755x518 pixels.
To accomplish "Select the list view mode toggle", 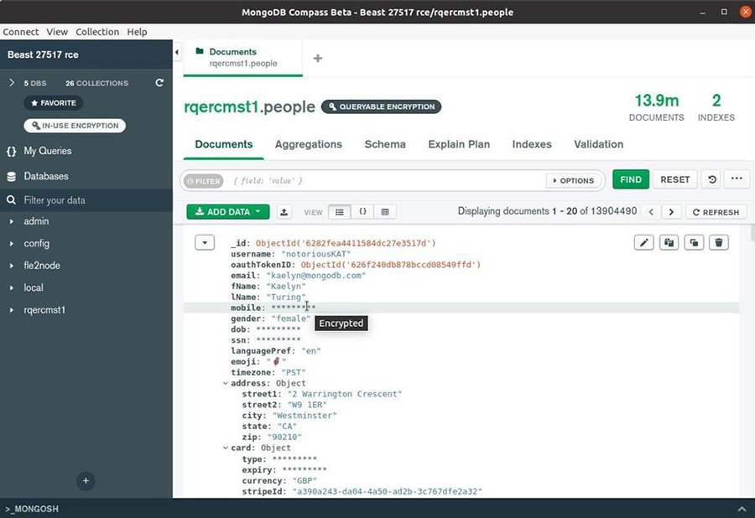I will [341, 211].
